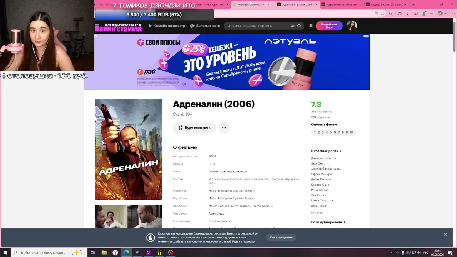The image size is (457, 257).
Task: Click the volume speaker icon in system tray
Action: coord(420,253)
